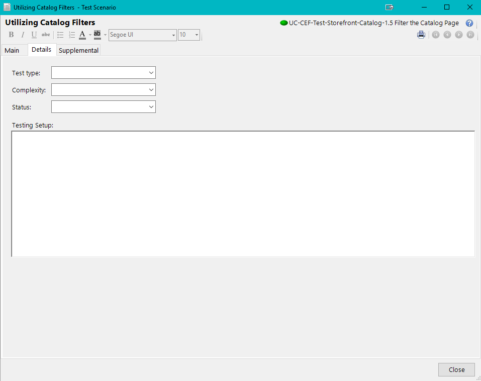
Task: Click the title bar toolbar toggle icon
Action: (x=390, y=8)
